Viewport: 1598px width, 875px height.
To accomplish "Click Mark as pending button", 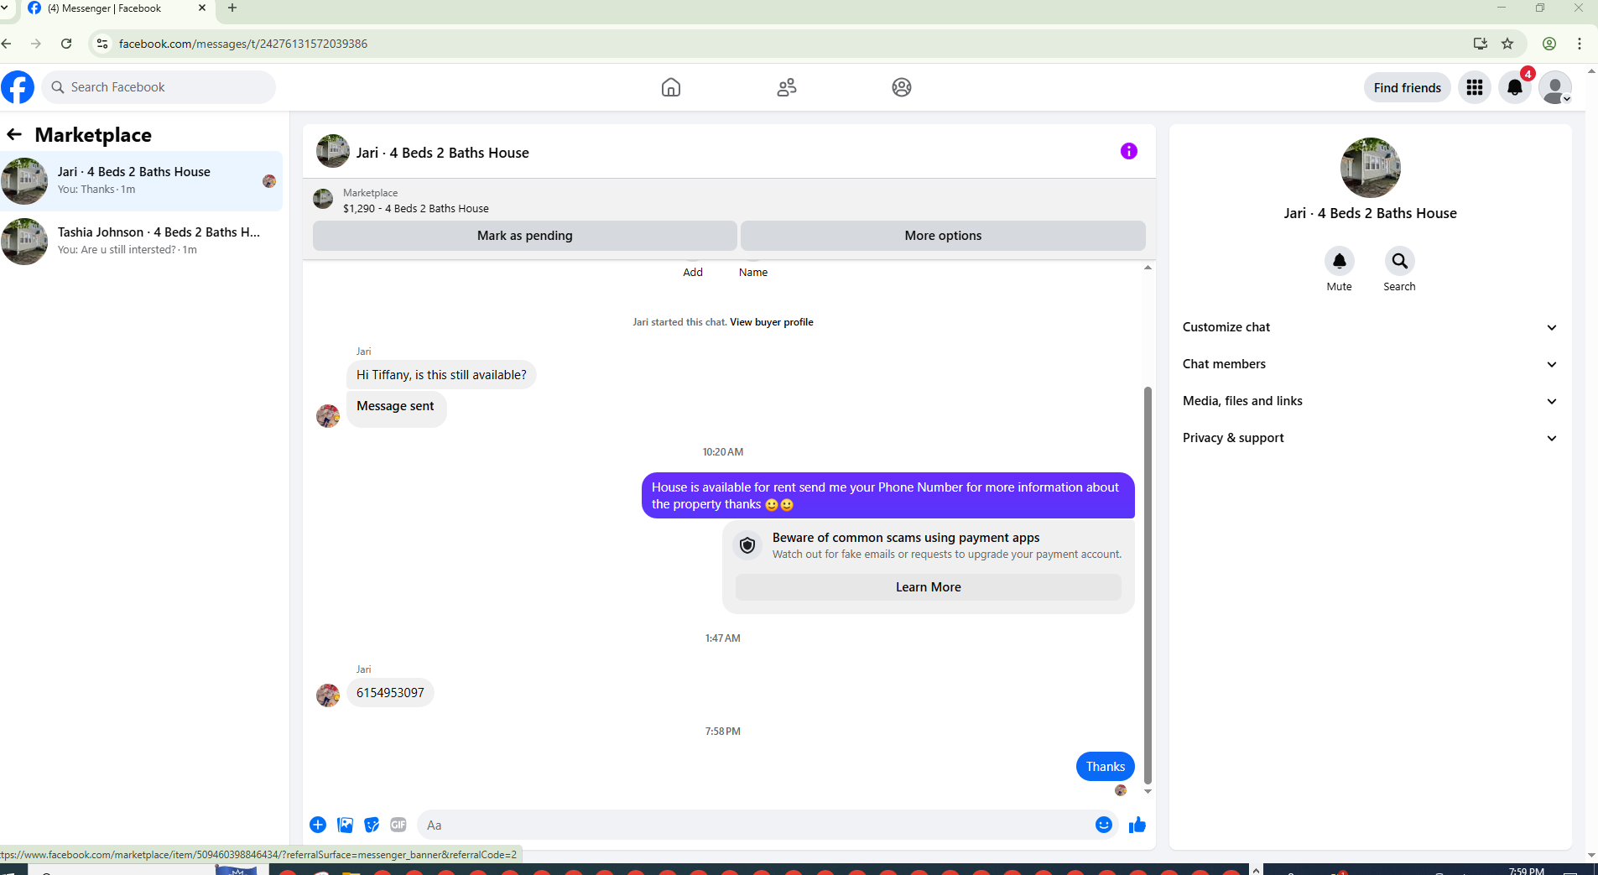I will (x=525, y=236).
